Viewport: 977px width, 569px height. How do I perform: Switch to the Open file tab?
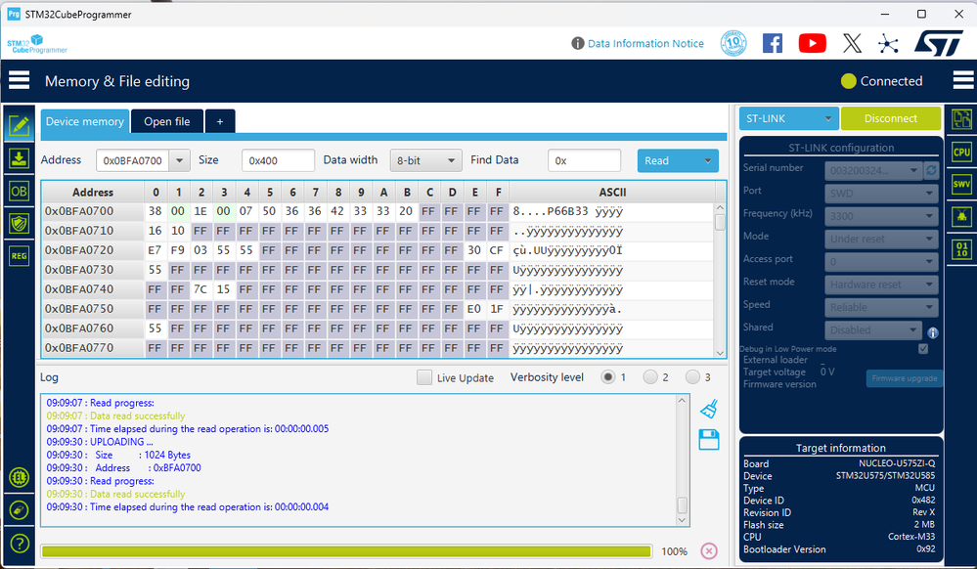click(167, 121)
